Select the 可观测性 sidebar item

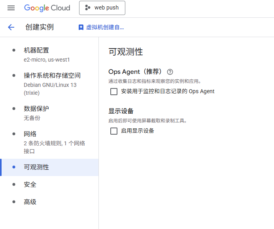(x=36, y=167)
